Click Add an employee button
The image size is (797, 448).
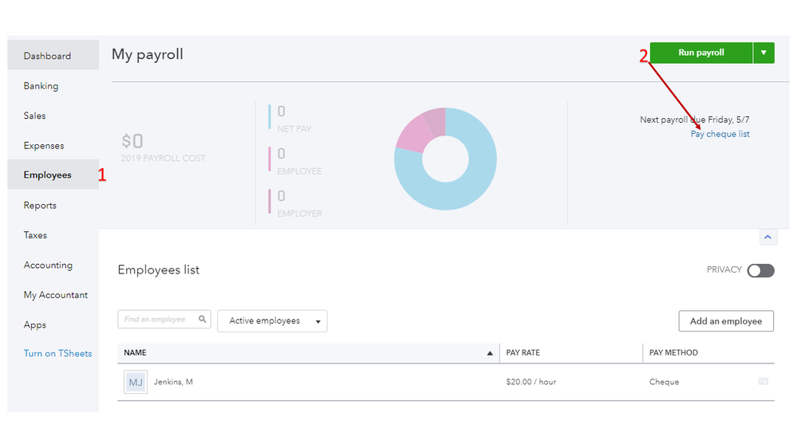click(x=725, y=321)
